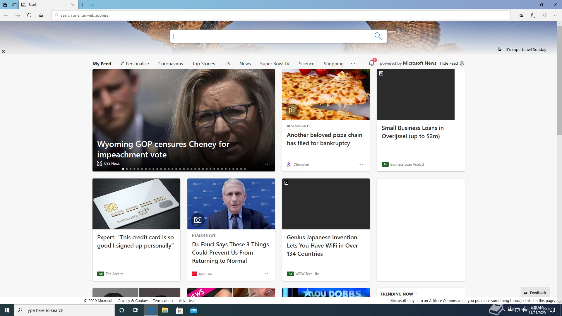Open Small Business Loans in Overijssel ad
This screenshot has width=562, height=316.
click(x=412, y=132)
